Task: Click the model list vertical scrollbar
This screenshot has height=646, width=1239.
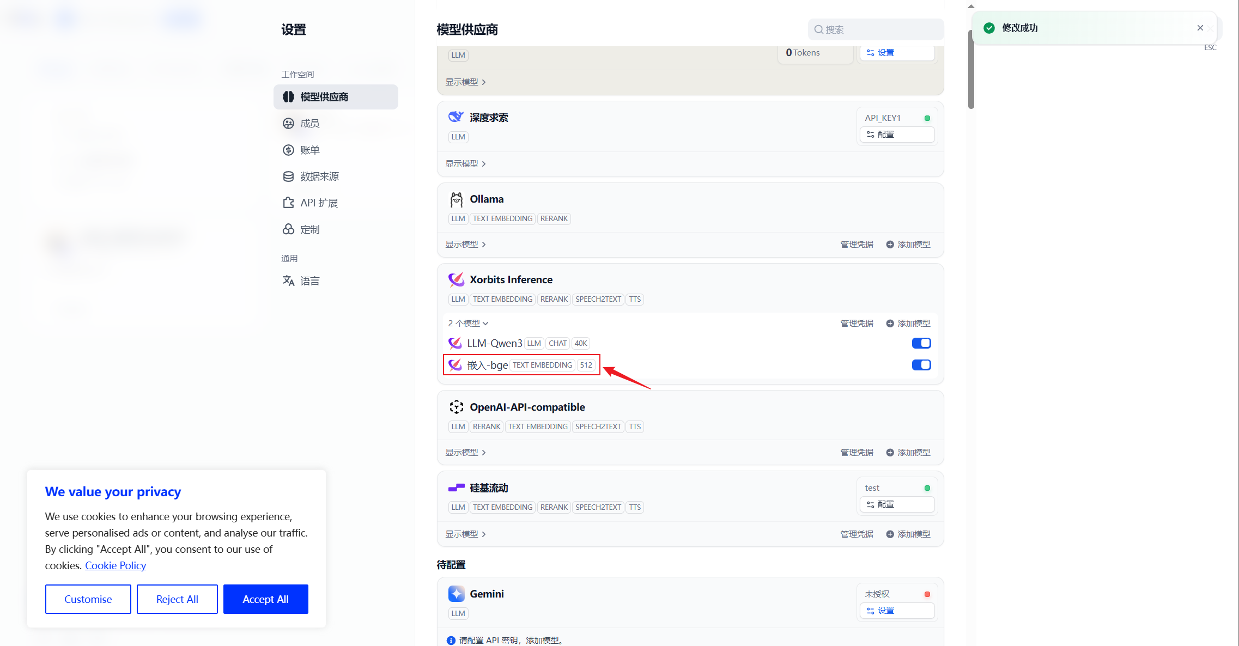Action: click(x=971, y=70)
